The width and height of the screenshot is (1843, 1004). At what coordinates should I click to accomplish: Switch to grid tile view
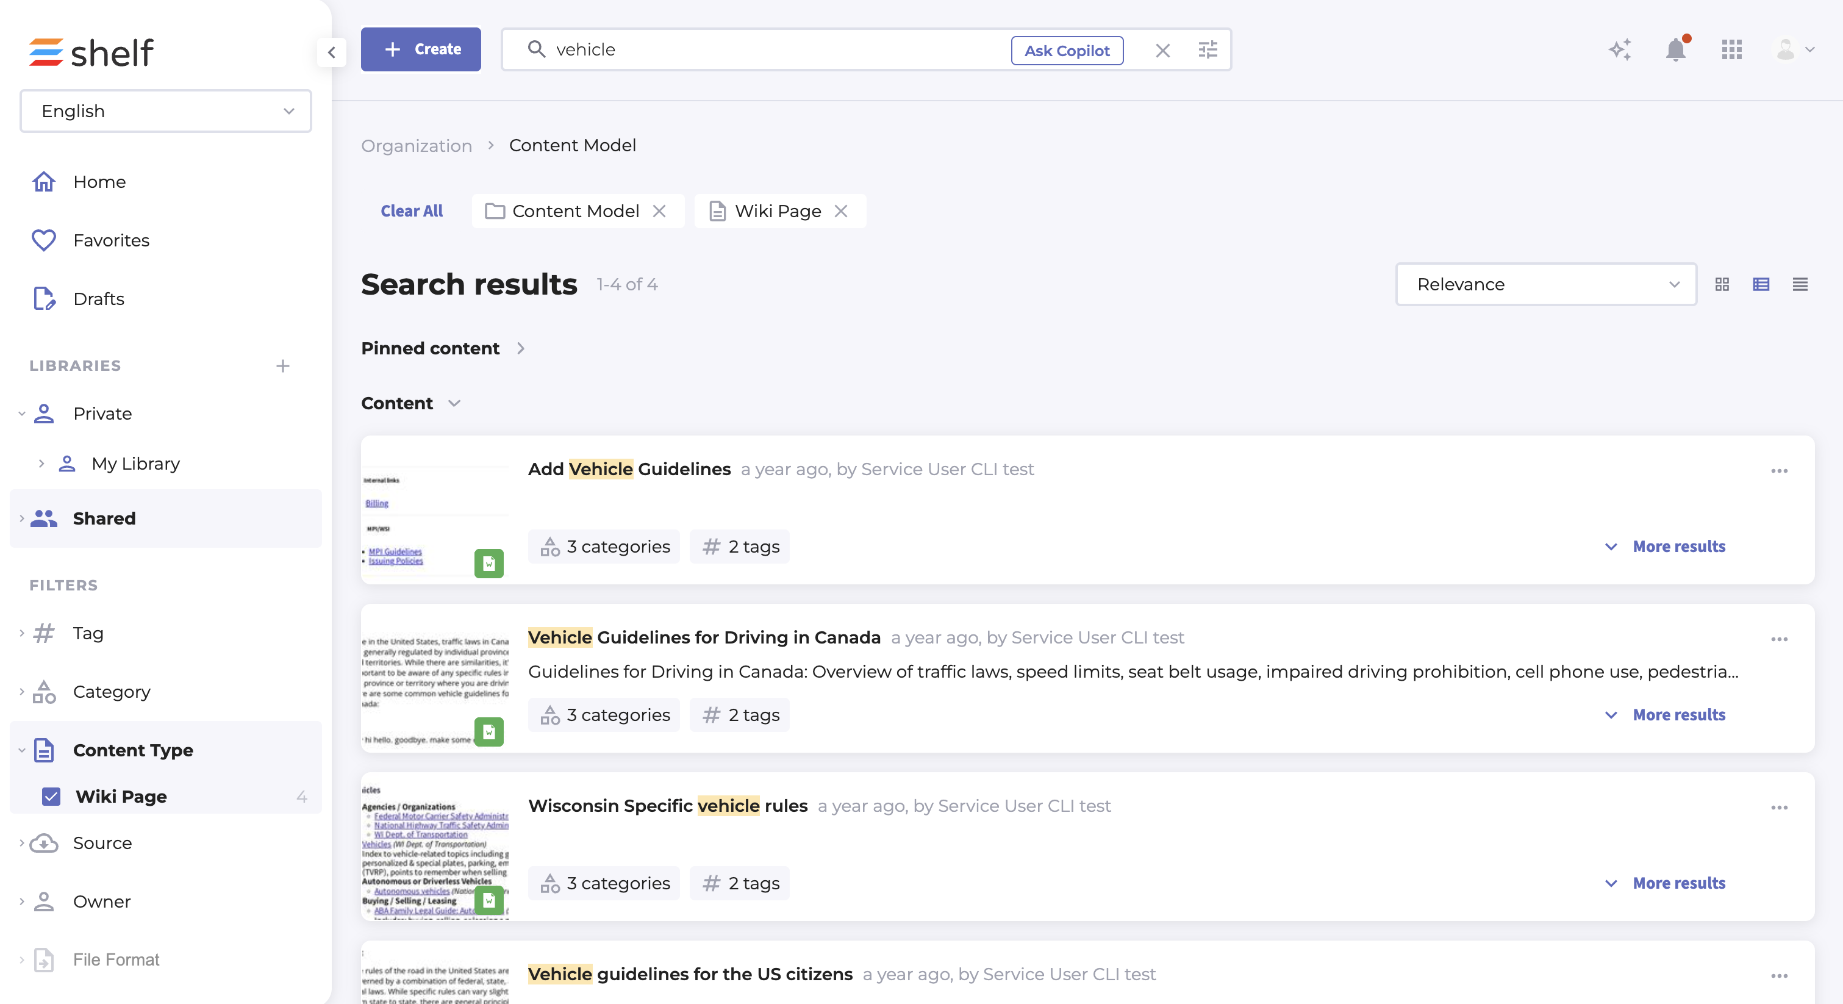pyautogui.click(x=1722, y=285)
